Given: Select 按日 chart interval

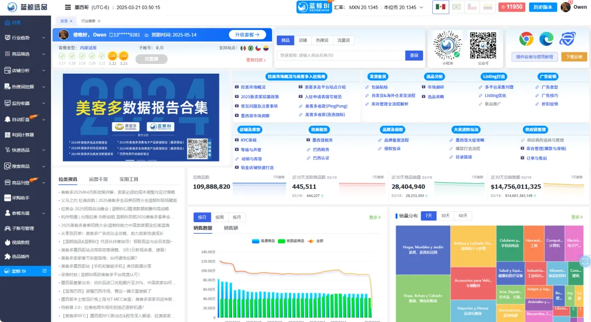Looking at the screenshot, I should click(x=202, y=217).
